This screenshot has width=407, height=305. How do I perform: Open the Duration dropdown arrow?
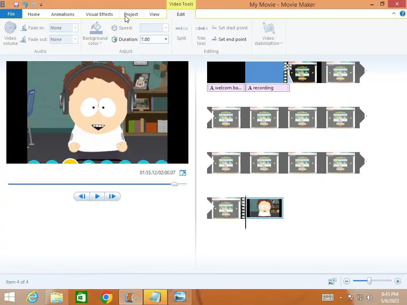(166, 39)
